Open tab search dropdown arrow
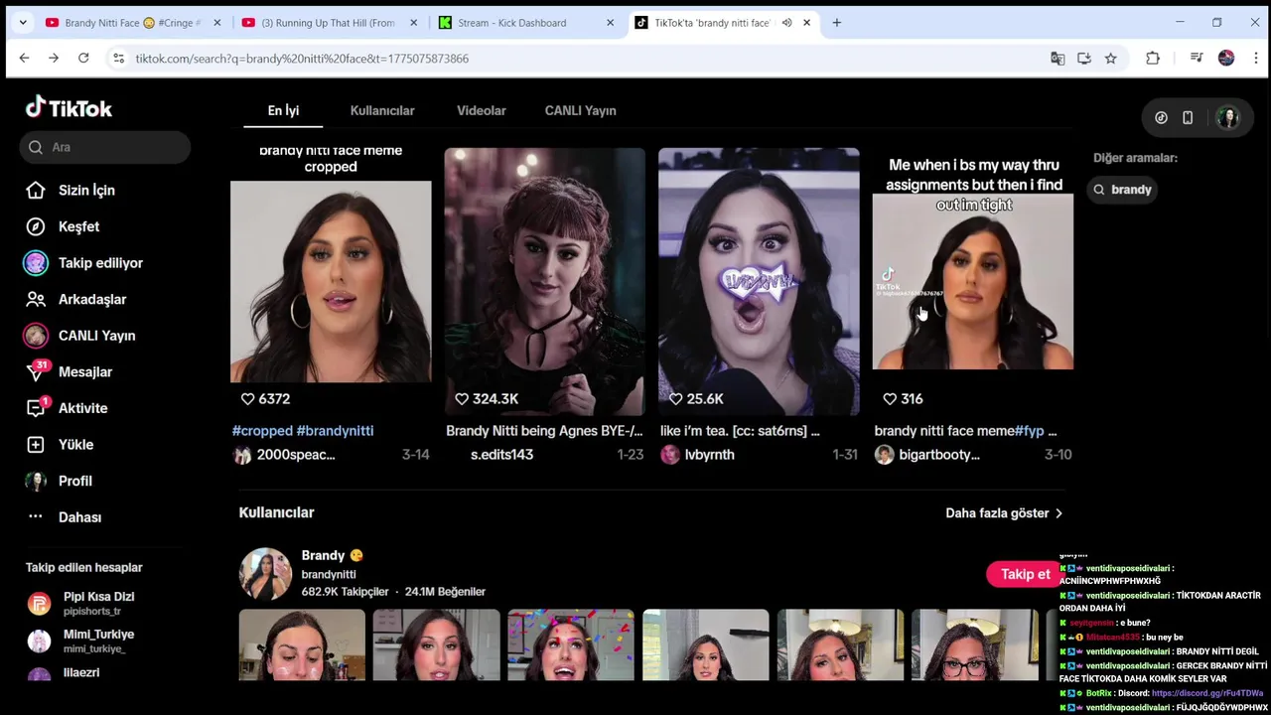The height and width of the screenshot is (715, 1271). pos(23,23)
